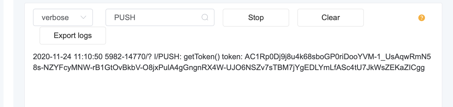This screenshot has height=107, width=453.
Task: Click the 2020-11-24 date in the log entry
Action: [x=52, y=57]
